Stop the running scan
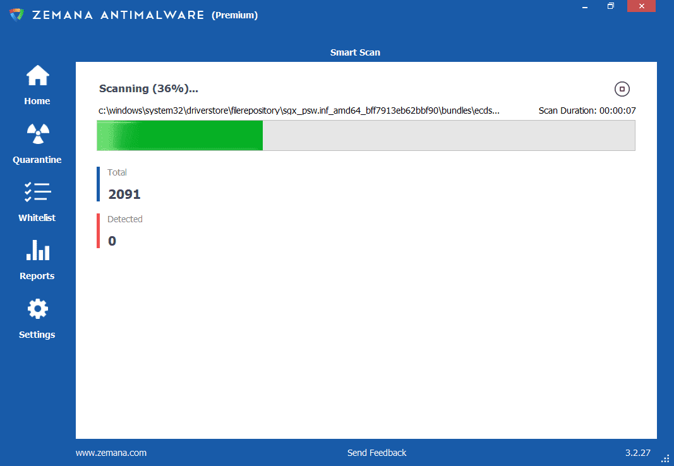Image resolution: width=674 pixels, height=466 pixels. click(x=622, y=89)
